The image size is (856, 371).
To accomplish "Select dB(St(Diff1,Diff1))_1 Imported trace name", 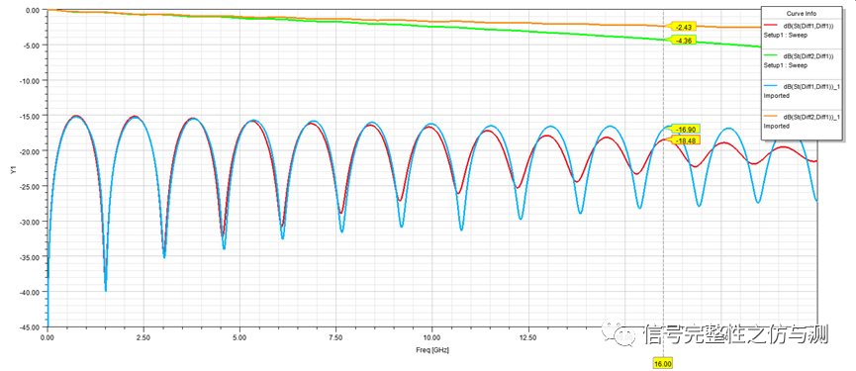I will tap(811, 86).
